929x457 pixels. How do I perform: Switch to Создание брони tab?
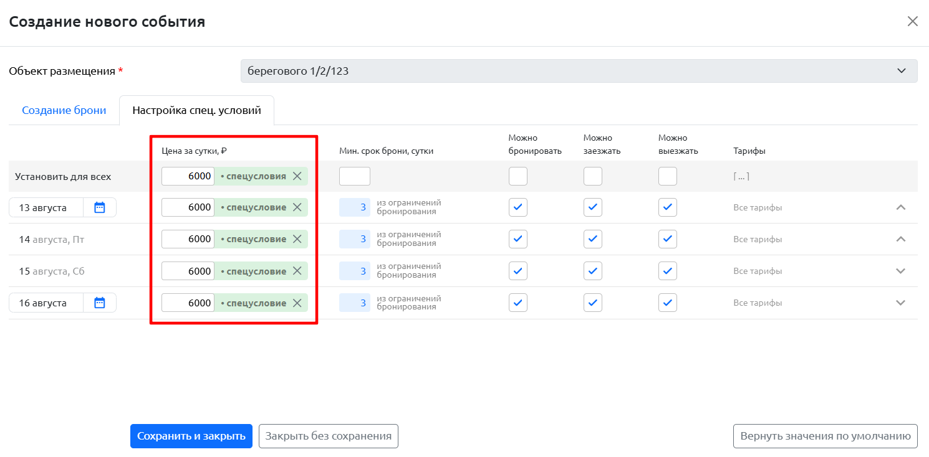click(x=64, y=110)
